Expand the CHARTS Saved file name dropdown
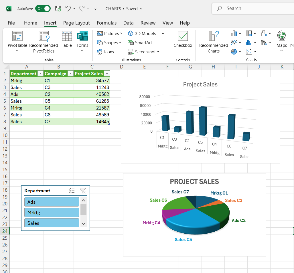The width and height of the screenshot is (294, 273). pos(141,9)
